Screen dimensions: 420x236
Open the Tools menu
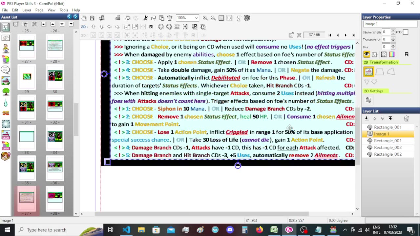click(64, 10)
